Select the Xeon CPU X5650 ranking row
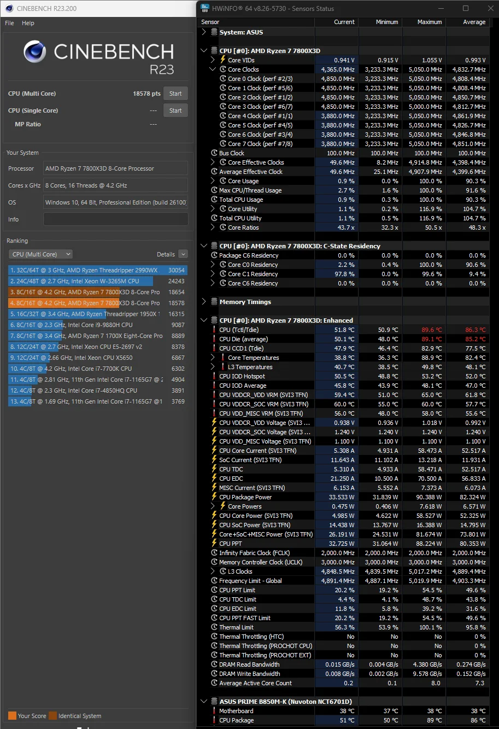Screen dimensions: 499x729 pos(98,358)
